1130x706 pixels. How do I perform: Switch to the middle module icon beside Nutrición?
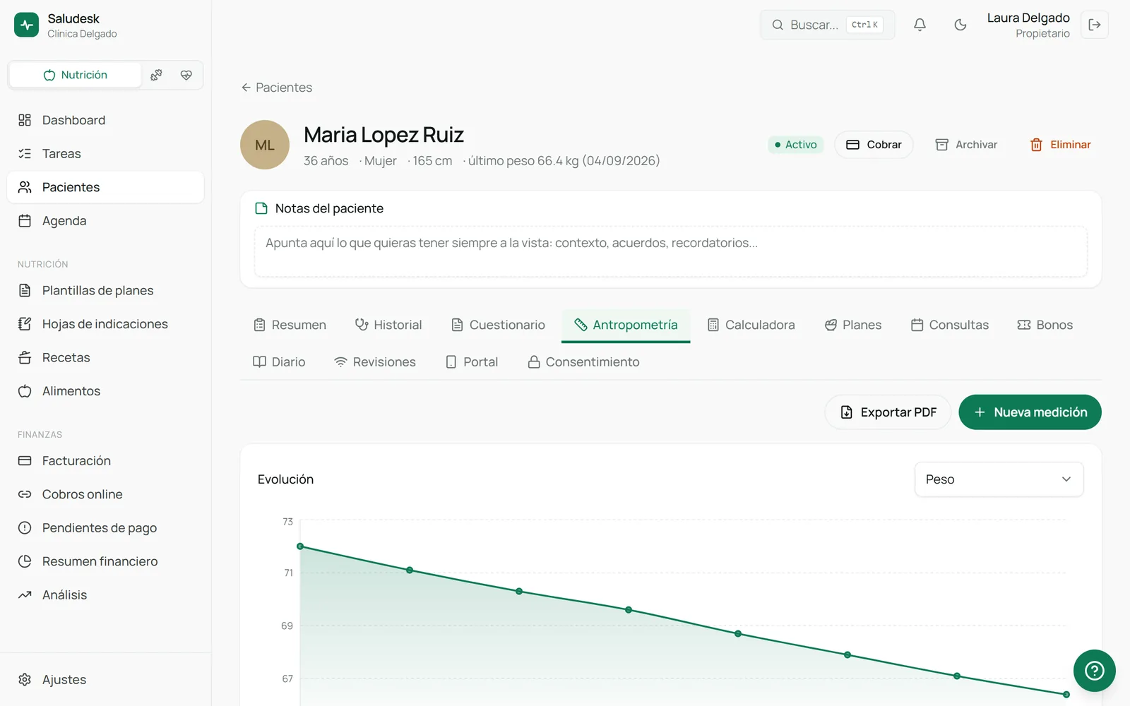(156, 75)
